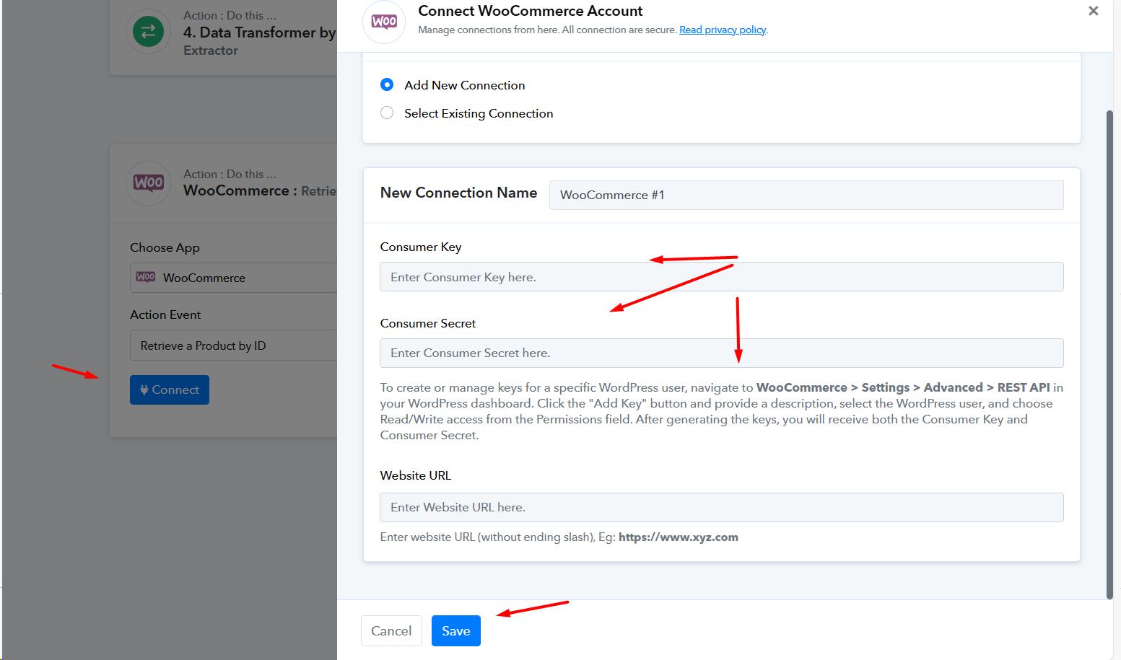Viewport: 1121px width, 660px height.
Task: Focus the Consumer Key input field
Action: pos(722,277)
